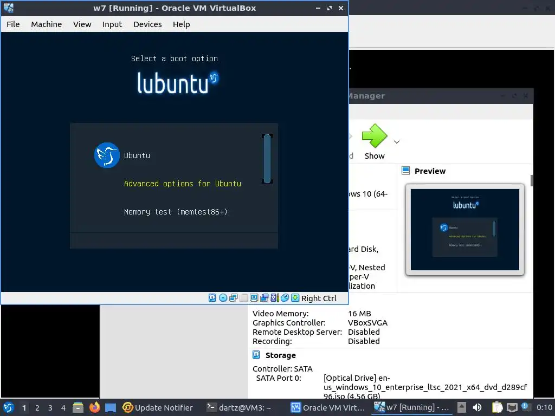This screenshot has width=555, height=416.
Task: Click the hard disk activity status icon
Action: [212, 298]
